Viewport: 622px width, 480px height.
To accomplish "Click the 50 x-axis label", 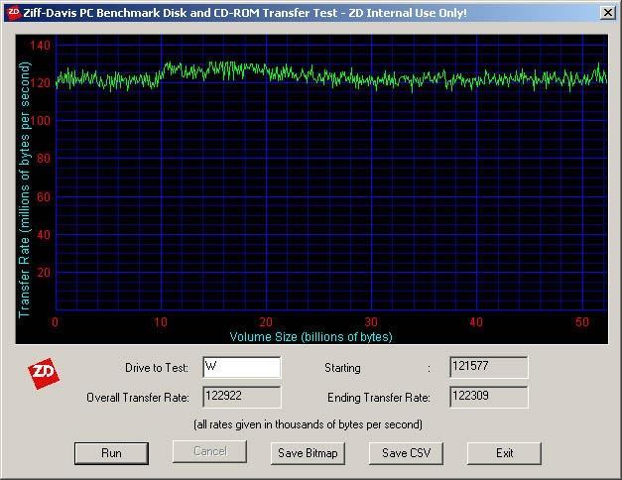I will pyautogui.click(x=582, y=321).
